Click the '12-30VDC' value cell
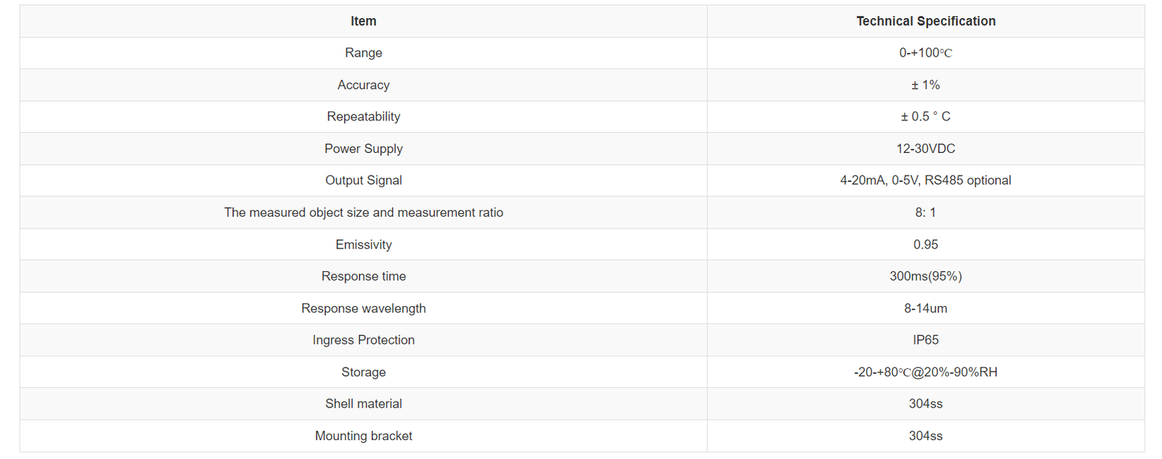Image resolution: width=1162 pixels, height=459 pixels. tap(925, 149)
